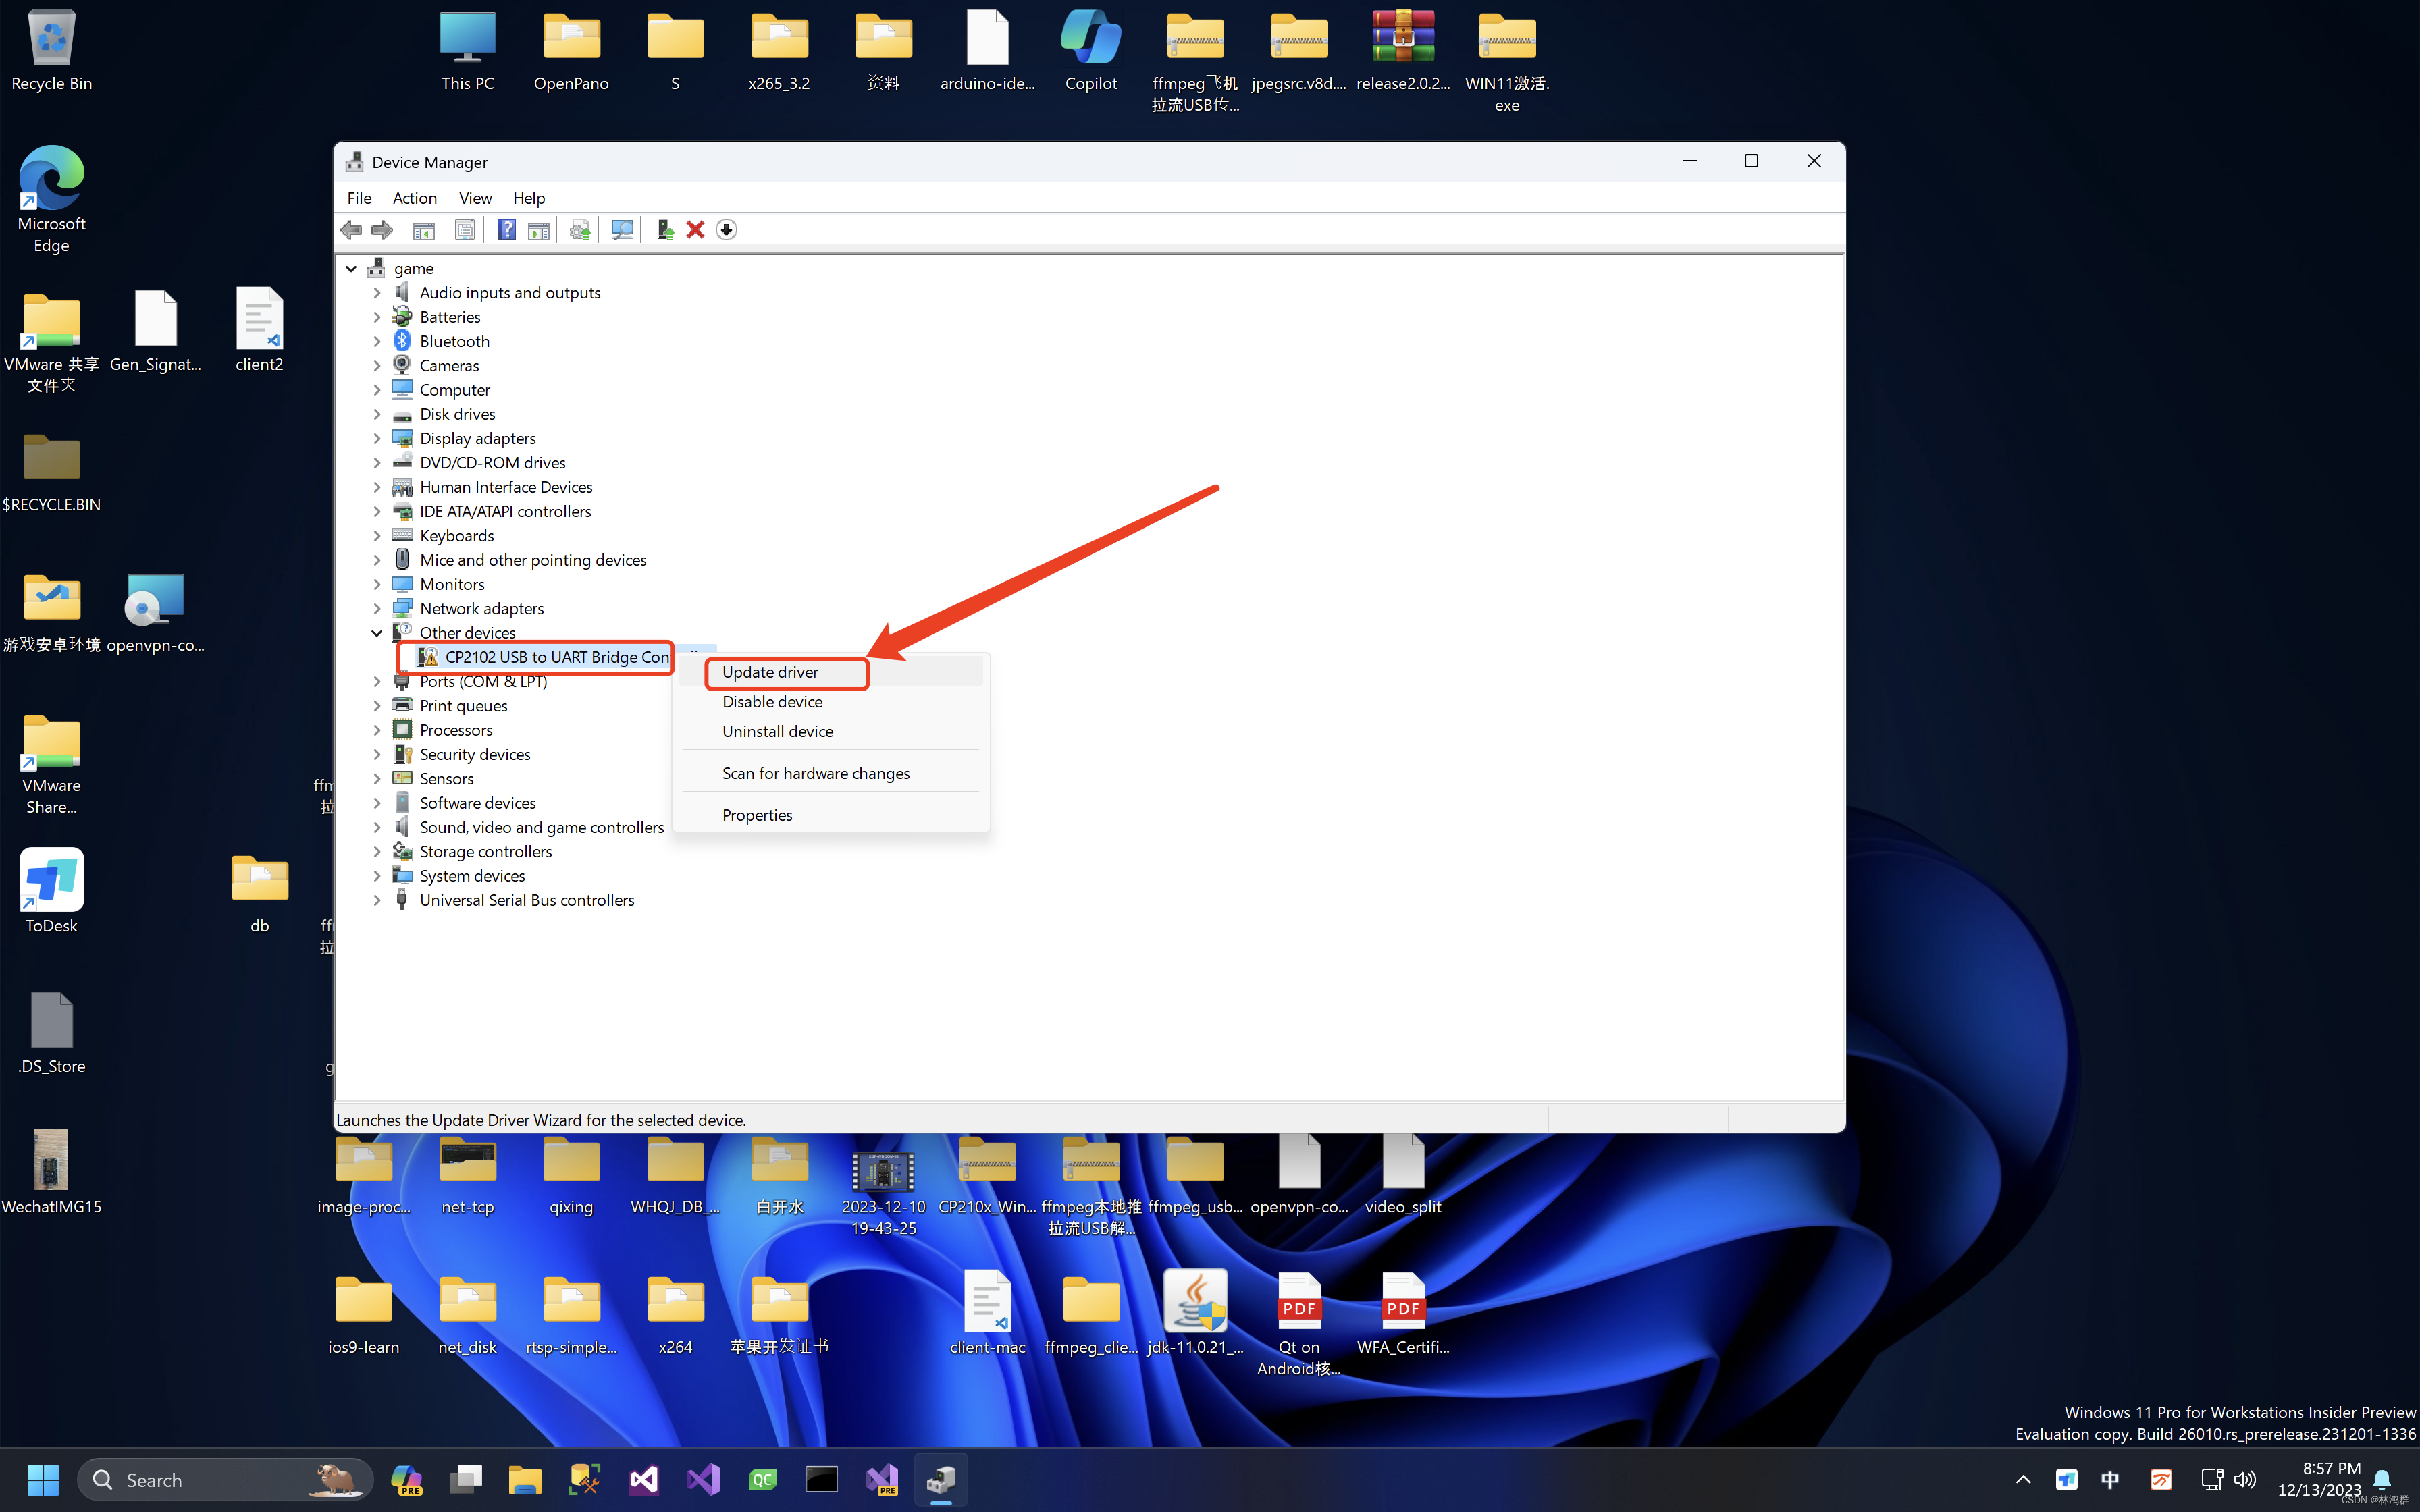
Task: Choose Scan for hardware changes in context menu
Action: [830, 773]
